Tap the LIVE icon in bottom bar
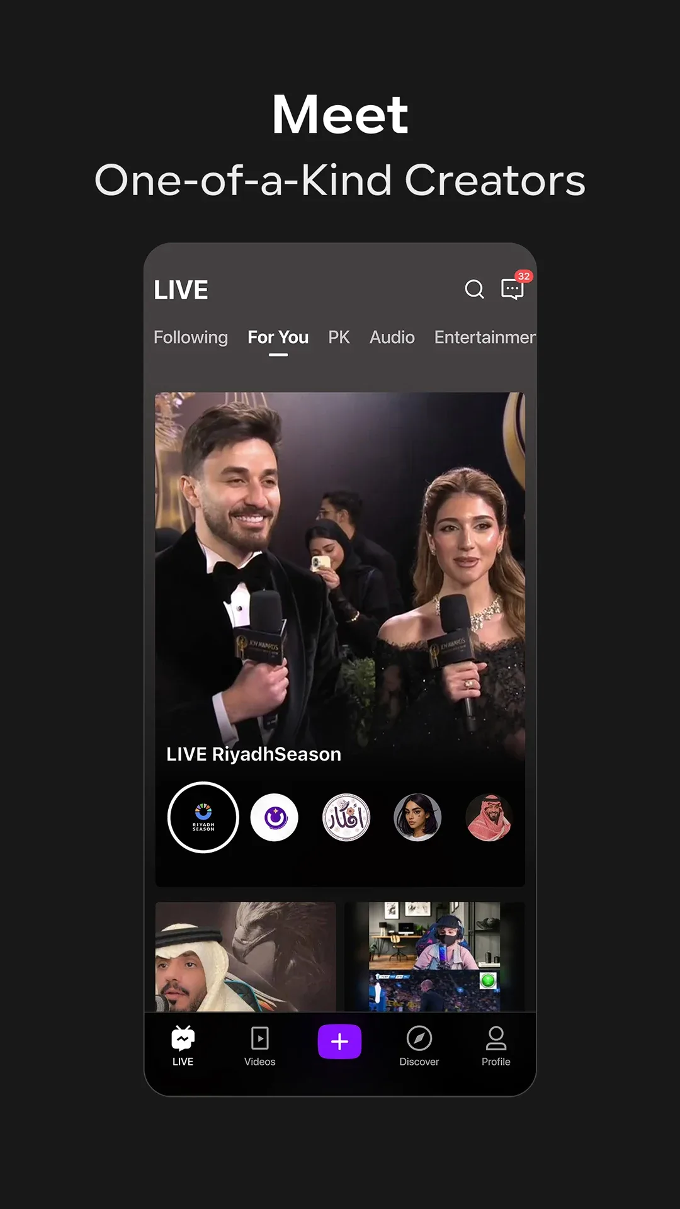This screenshot has width=680, height=1209. coord(183,1046)
